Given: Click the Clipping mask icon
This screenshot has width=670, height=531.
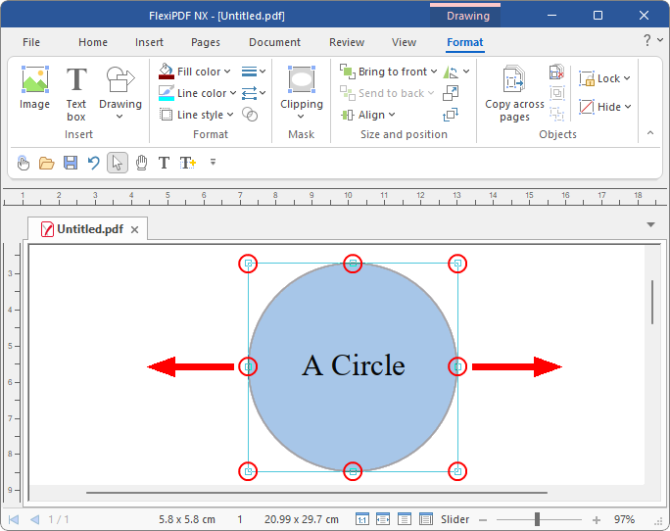Looking at the screenshot, I should coord(301,88).
